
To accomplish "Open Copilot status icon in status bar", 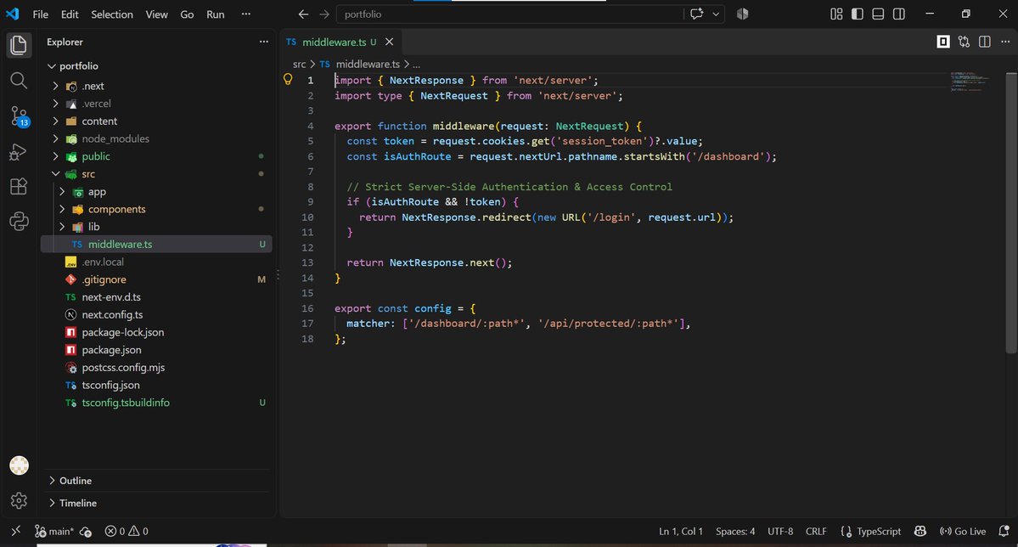I will [920, 531].
